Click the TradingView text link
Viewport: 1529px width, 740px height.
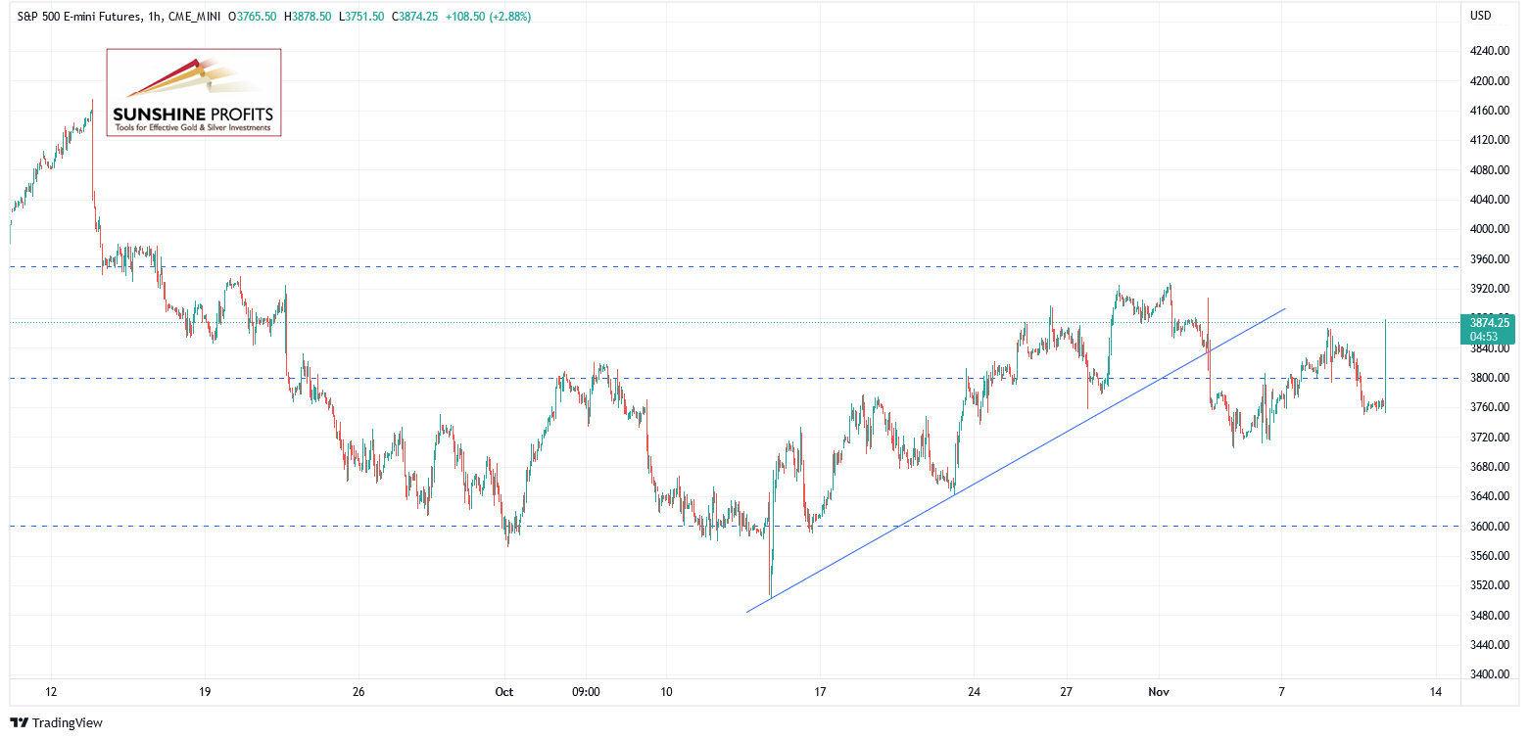click(67, 723)
